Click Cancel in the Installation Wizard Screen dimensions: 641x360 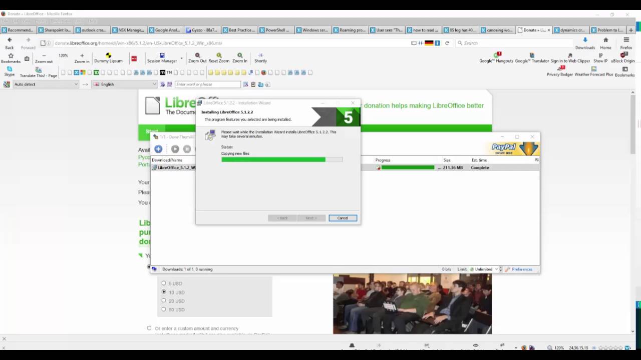(x=343, y=218)
